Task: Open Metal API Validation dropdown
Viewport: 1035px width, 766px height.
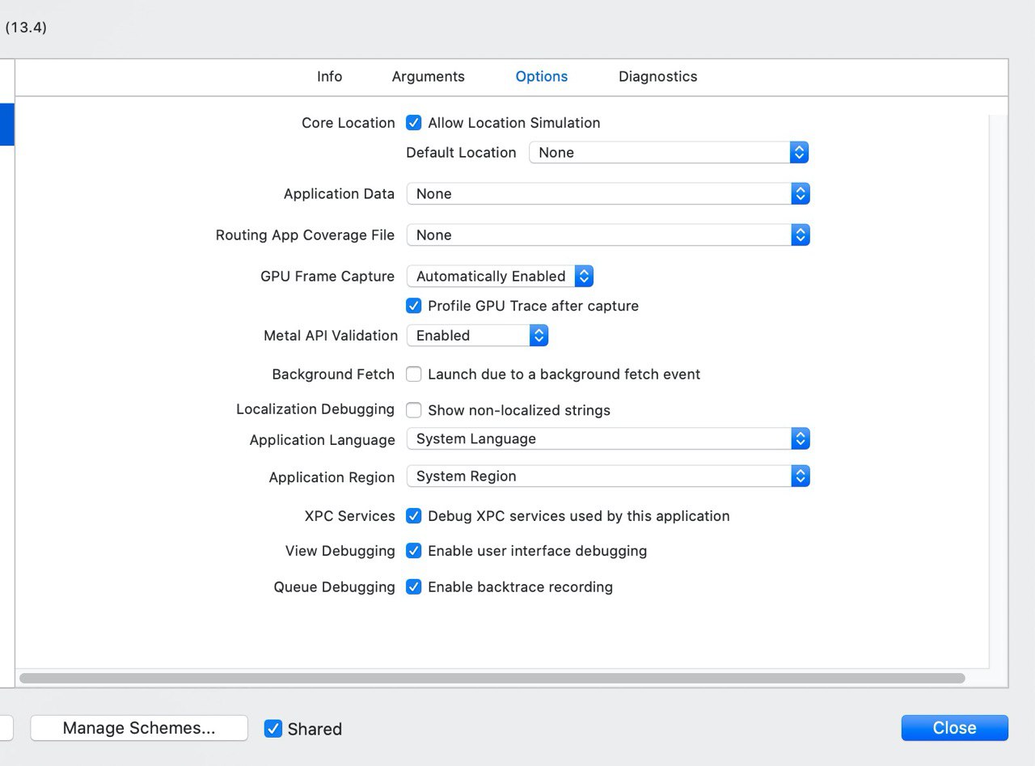Action: pos(477,335)
